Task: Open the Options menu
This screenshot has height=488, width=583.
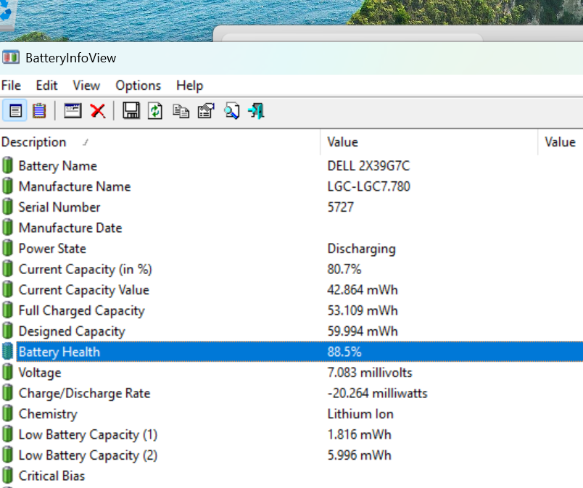Action: 138,86
